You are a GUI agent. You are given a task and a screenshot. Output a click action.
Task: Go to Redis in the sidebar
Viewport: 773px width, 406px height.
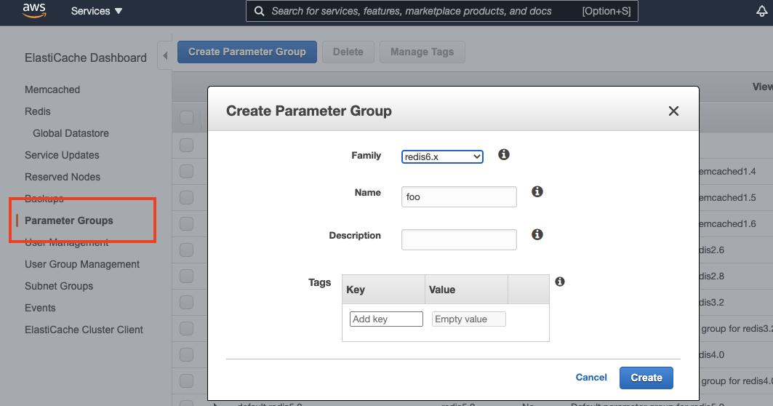point(38,111)
